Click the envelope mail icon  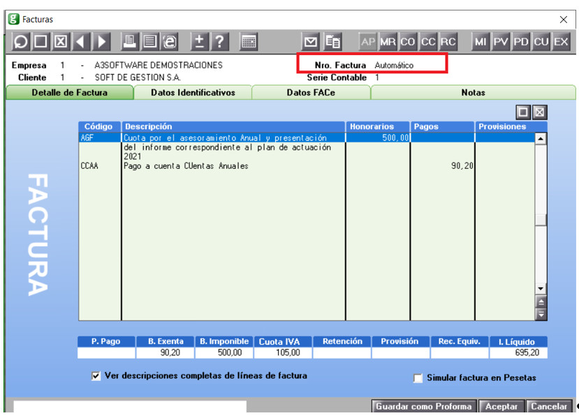click(x=311, y=42)
